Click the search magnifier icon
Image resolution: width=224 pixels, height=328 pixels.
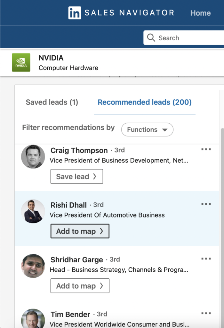151,38
